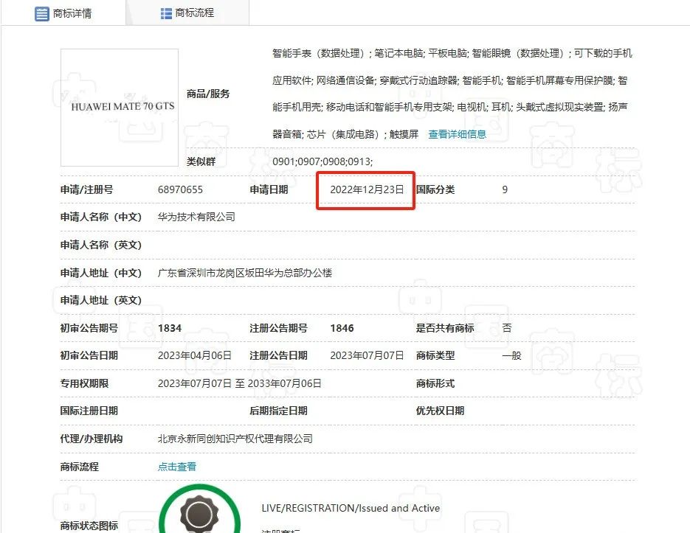This screenshot has width=690, height=533.
Task: Click the 优先权日期 label
Action: pos(441,411)
